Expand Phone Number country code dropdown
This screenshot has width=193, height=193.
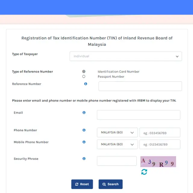coord(117,133)
